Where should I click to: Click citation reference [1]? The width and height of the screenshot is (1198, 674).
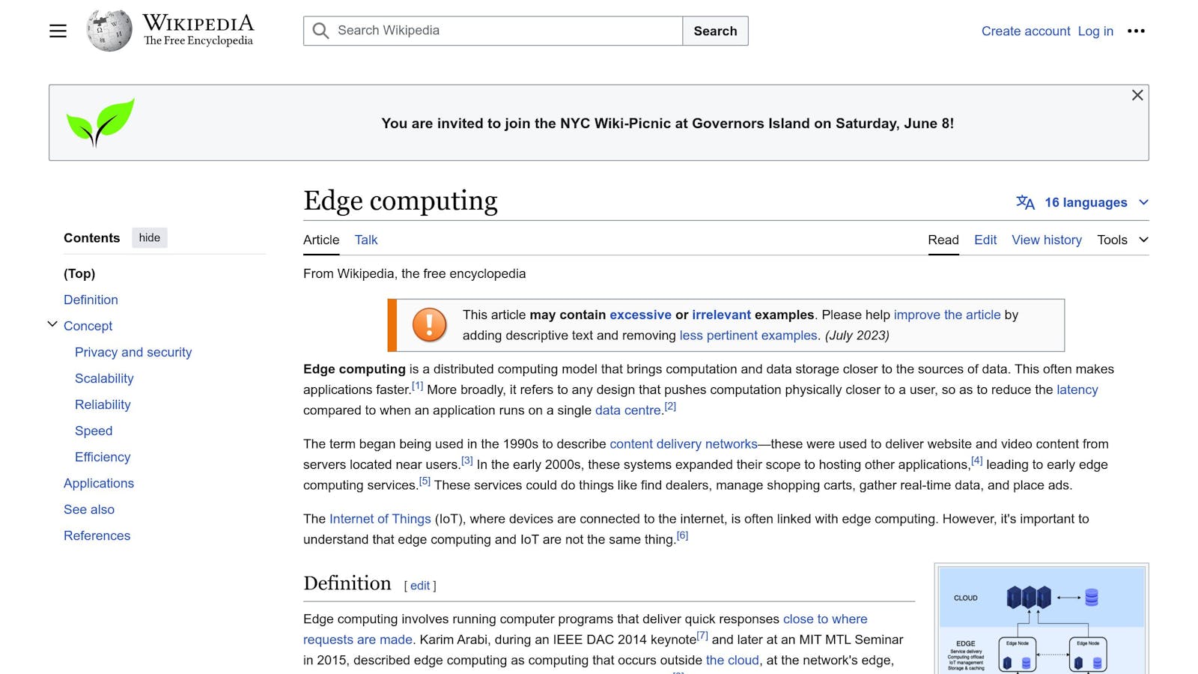coord(417,386)
